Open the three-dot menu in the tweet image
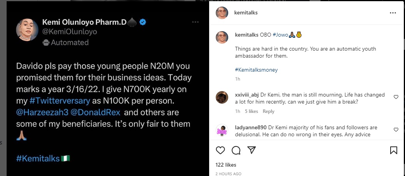405x176 pixels. coord(195,22)
